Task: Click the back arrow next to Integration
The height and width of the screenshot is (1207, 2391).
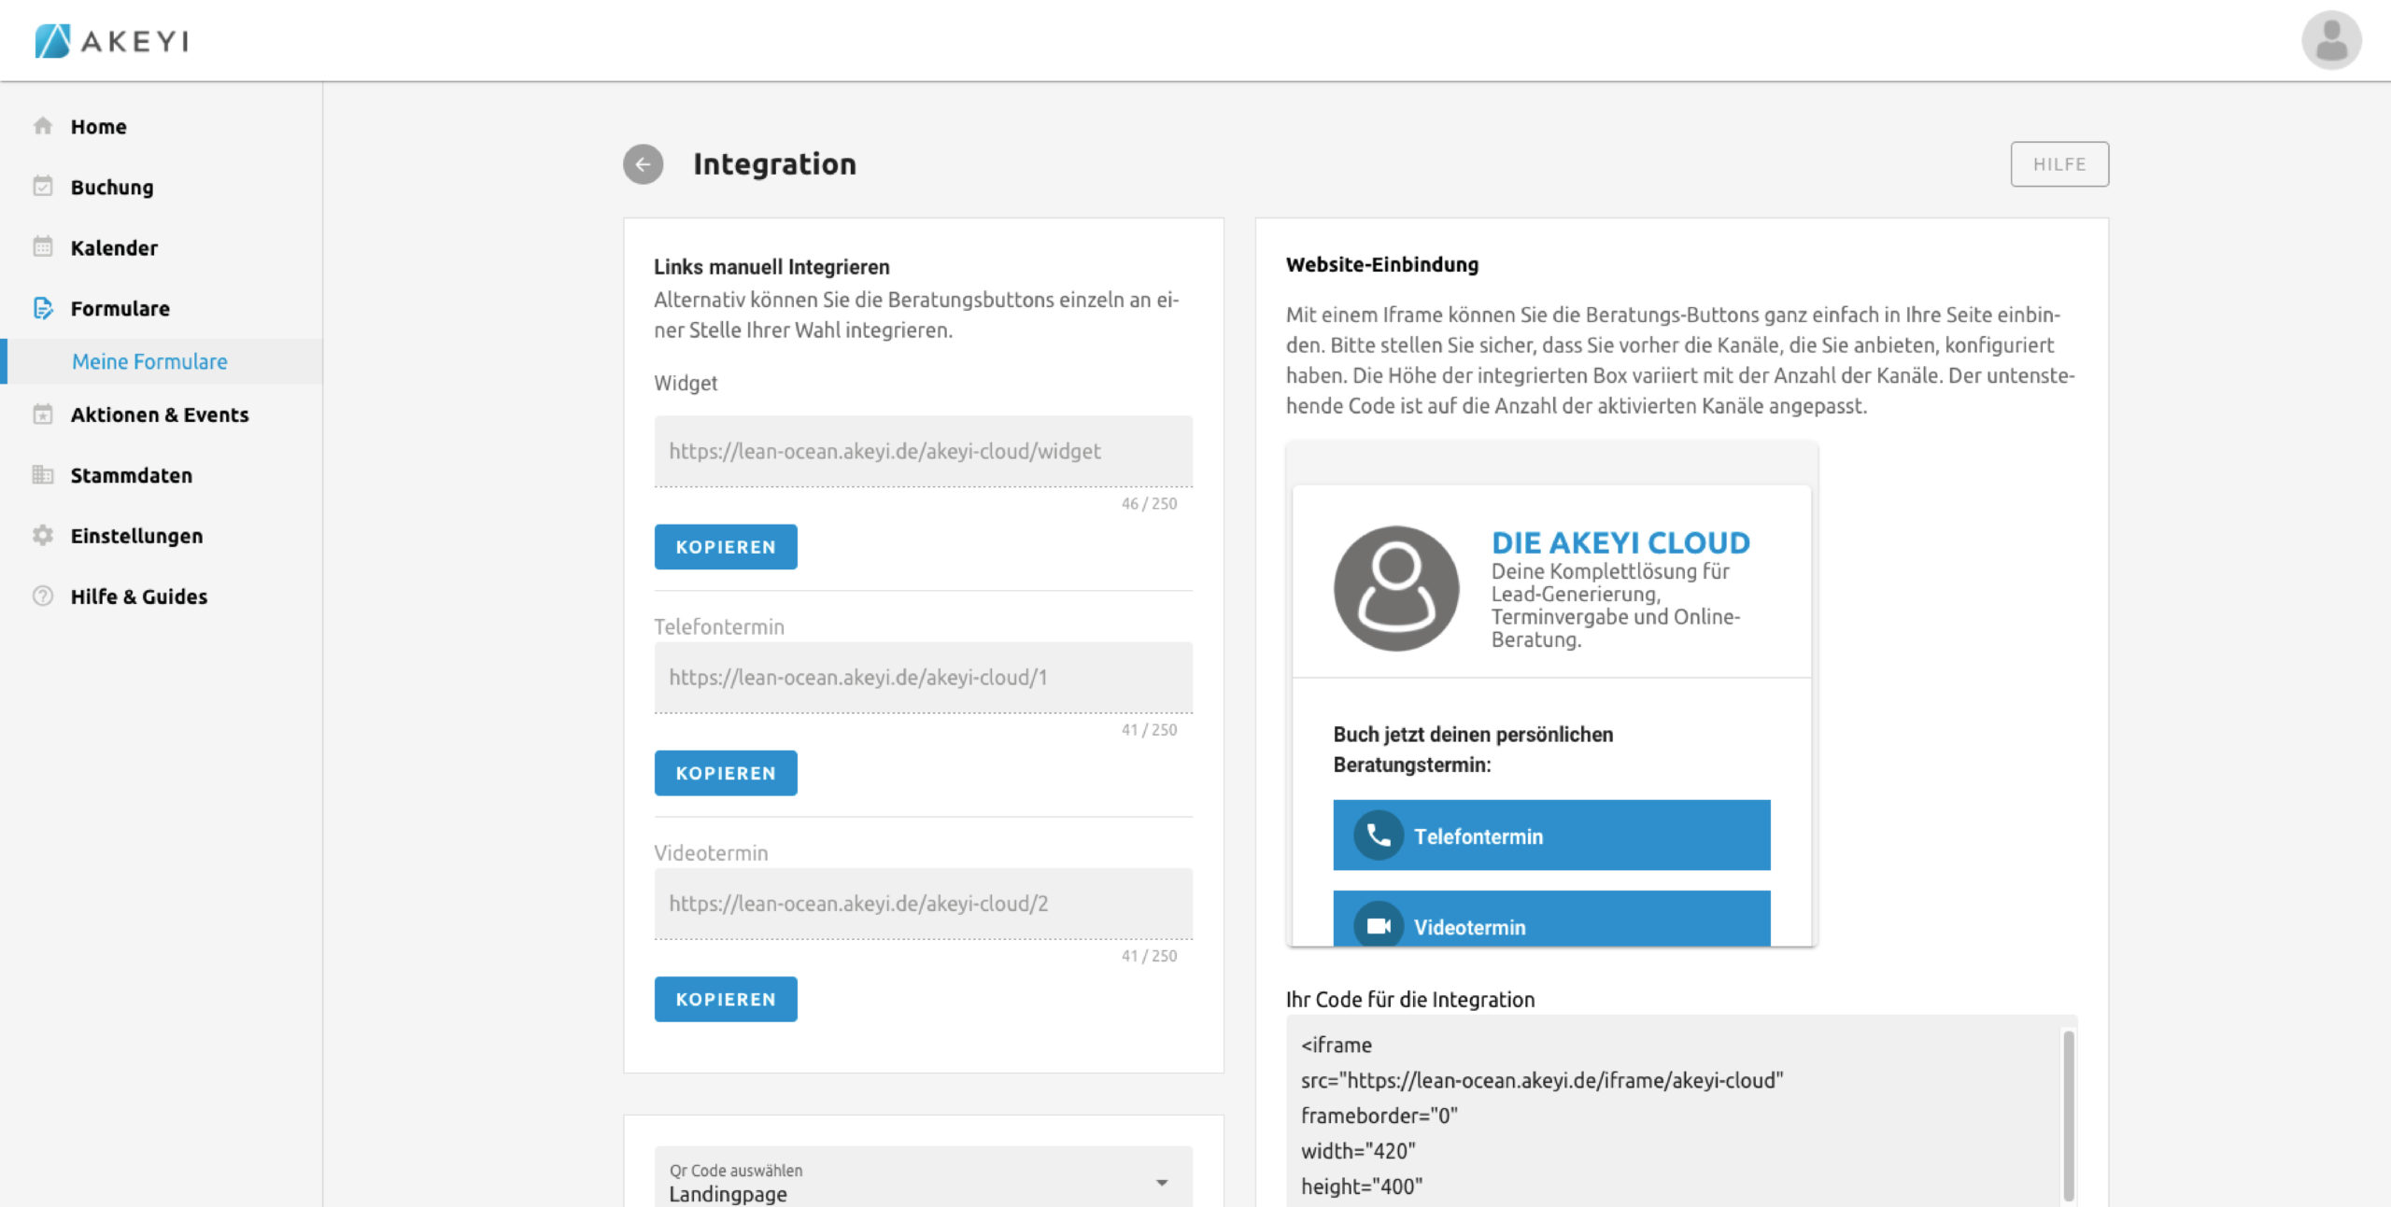Action: pyautogui.click(x=643, y=164)
